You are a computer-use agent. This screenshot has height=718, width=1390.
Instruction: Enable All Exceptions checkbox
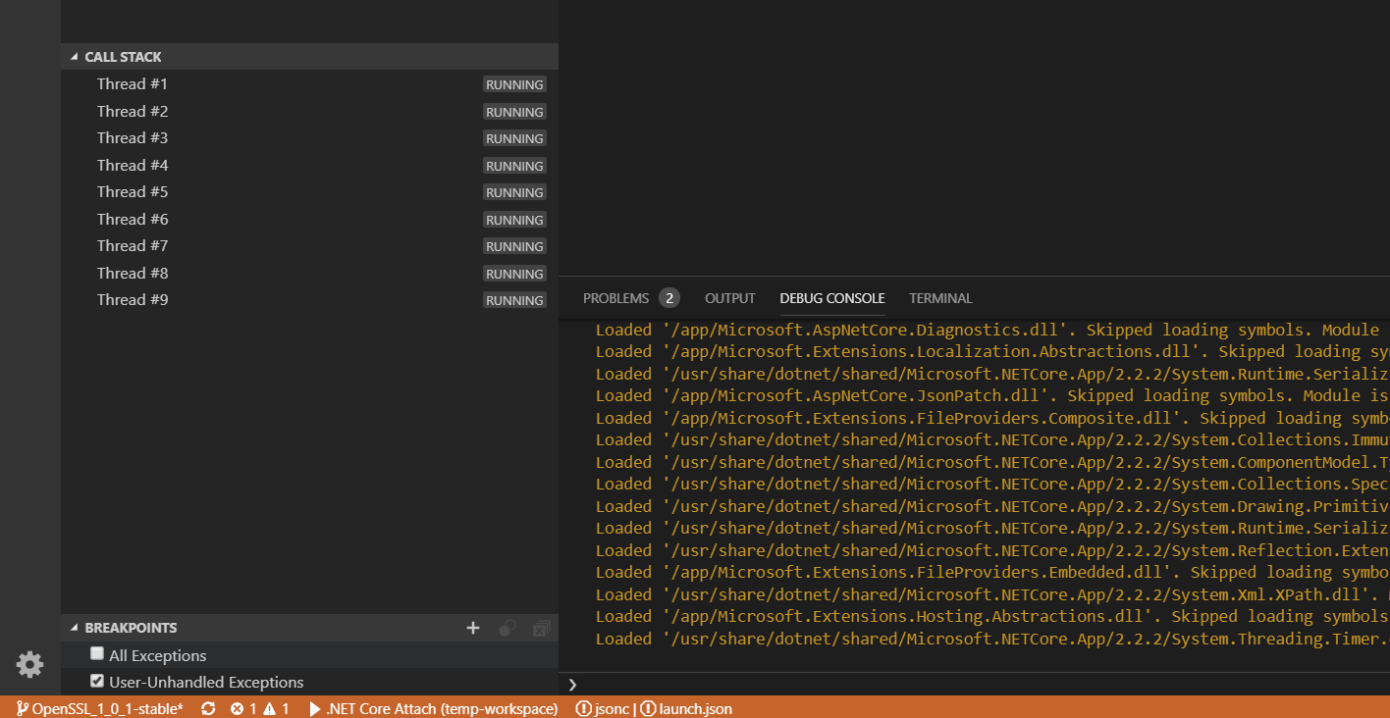tap(97, 653)
